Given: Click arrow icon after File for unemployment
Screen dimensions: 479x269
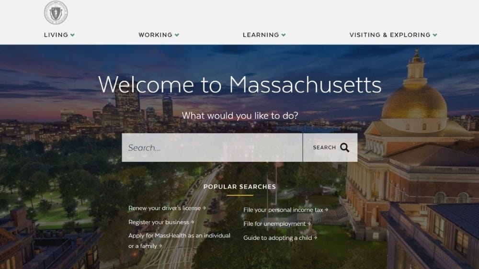Looking at the screenshot, I should click(309, 224).
